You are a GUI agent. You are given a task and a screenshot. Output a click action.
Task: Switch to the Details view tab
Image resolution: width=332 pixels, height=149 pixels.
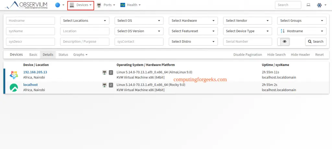(48, 55)
